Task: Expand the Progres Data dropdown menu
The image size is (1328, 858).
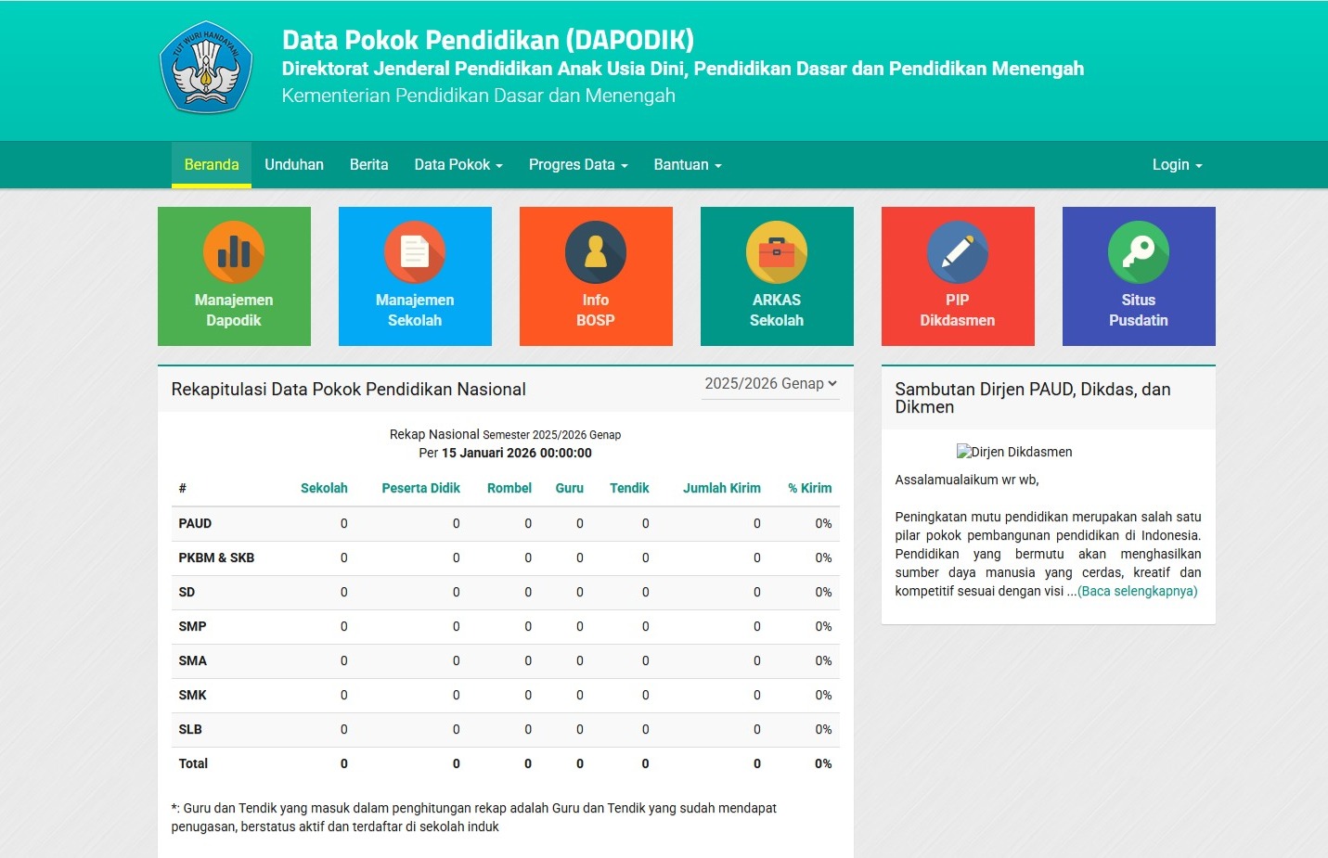Action: click(x=578, y=165)
